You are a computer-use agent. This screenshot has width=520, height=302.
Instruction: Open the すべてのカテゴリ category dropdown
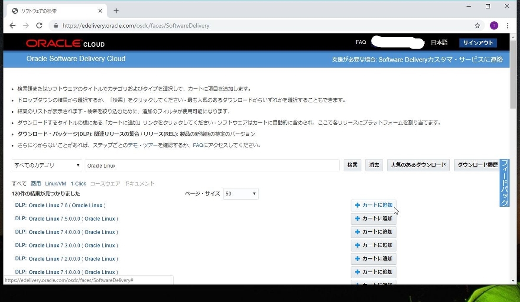(x=46, y=165)
